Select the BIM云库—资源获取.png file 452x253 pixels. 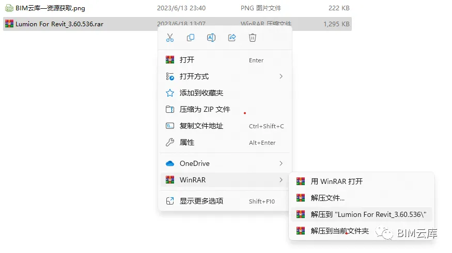(x=177, y=8)
